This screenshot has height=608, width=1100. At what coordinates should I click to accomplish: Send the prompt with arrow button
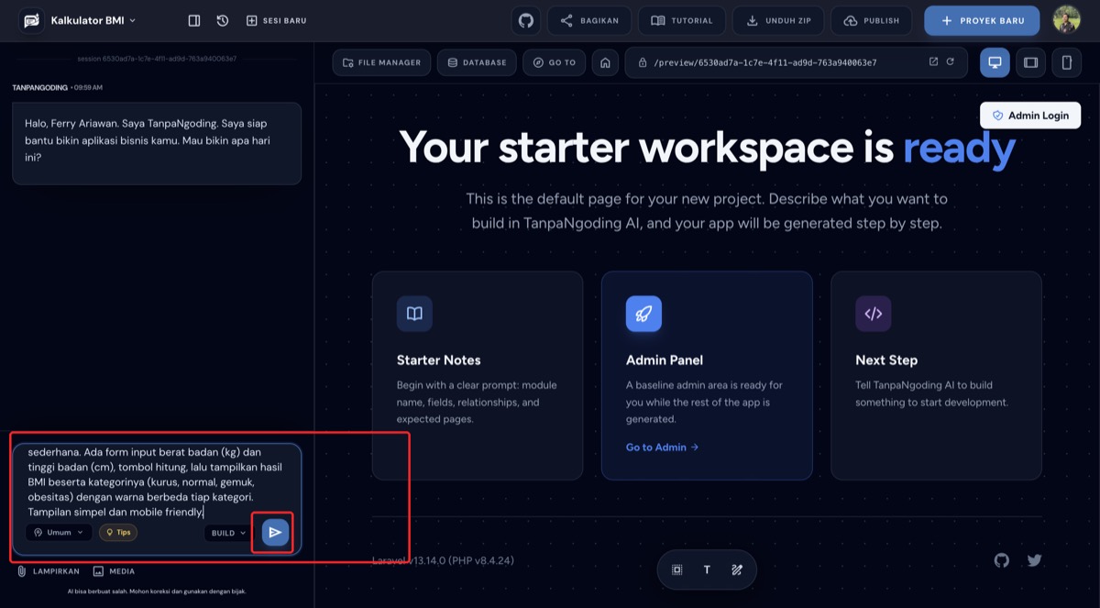[275, 533]
